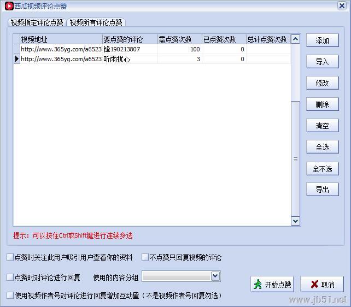
Task: Click the 视频地址 column header
Action: coord(61,39)
